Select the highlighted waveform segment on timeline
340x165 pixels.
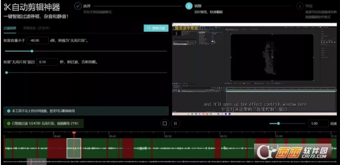tap(74, 148)
